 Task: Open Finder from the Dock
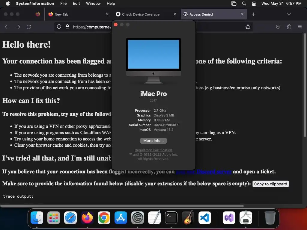37,218
